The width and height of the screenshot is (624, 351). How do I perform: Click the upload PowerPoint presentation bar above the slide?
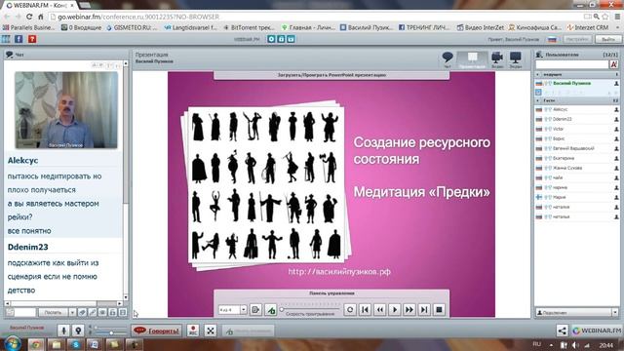(x=331, y=75)
